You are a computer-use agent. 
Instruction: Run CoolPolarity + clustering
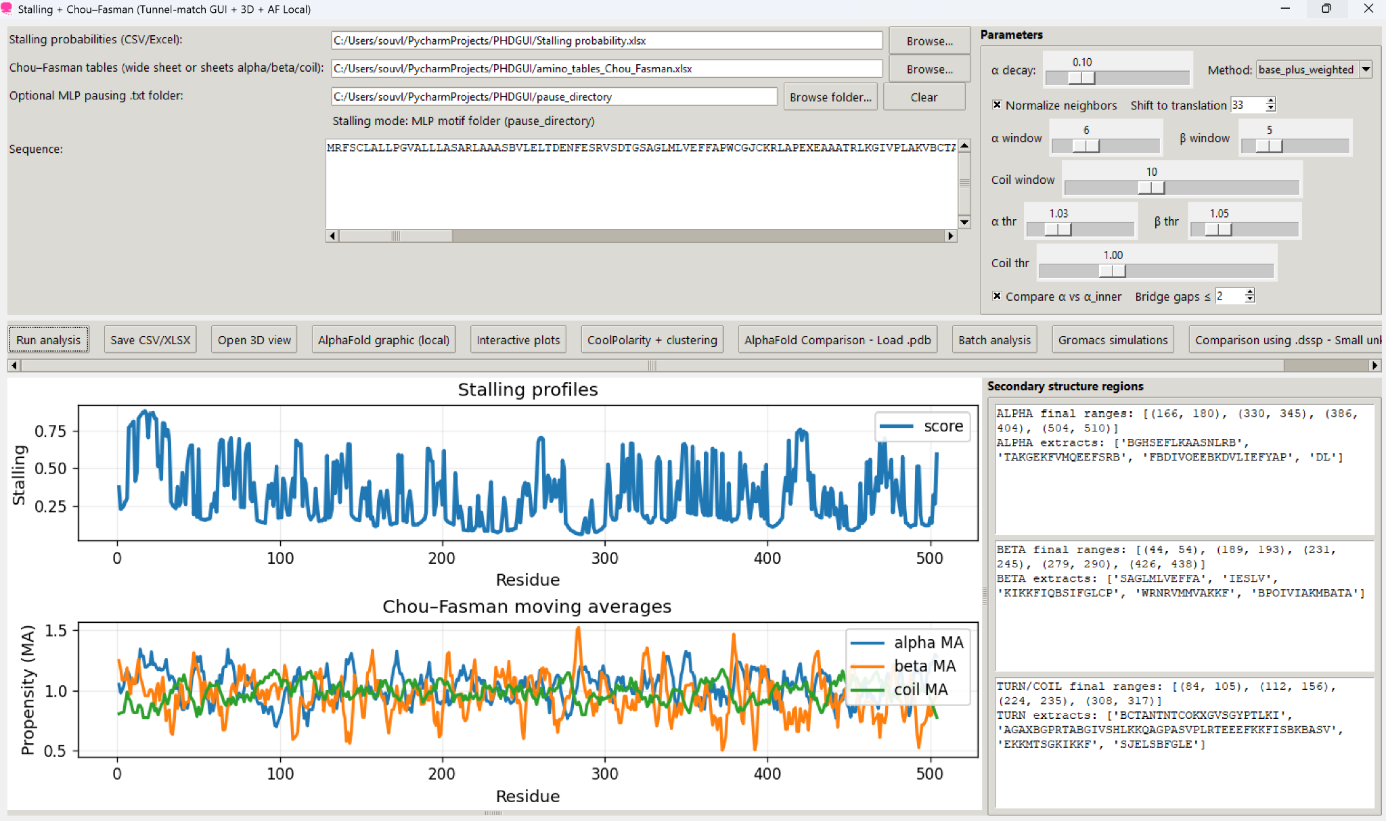(x=652, y=339)
